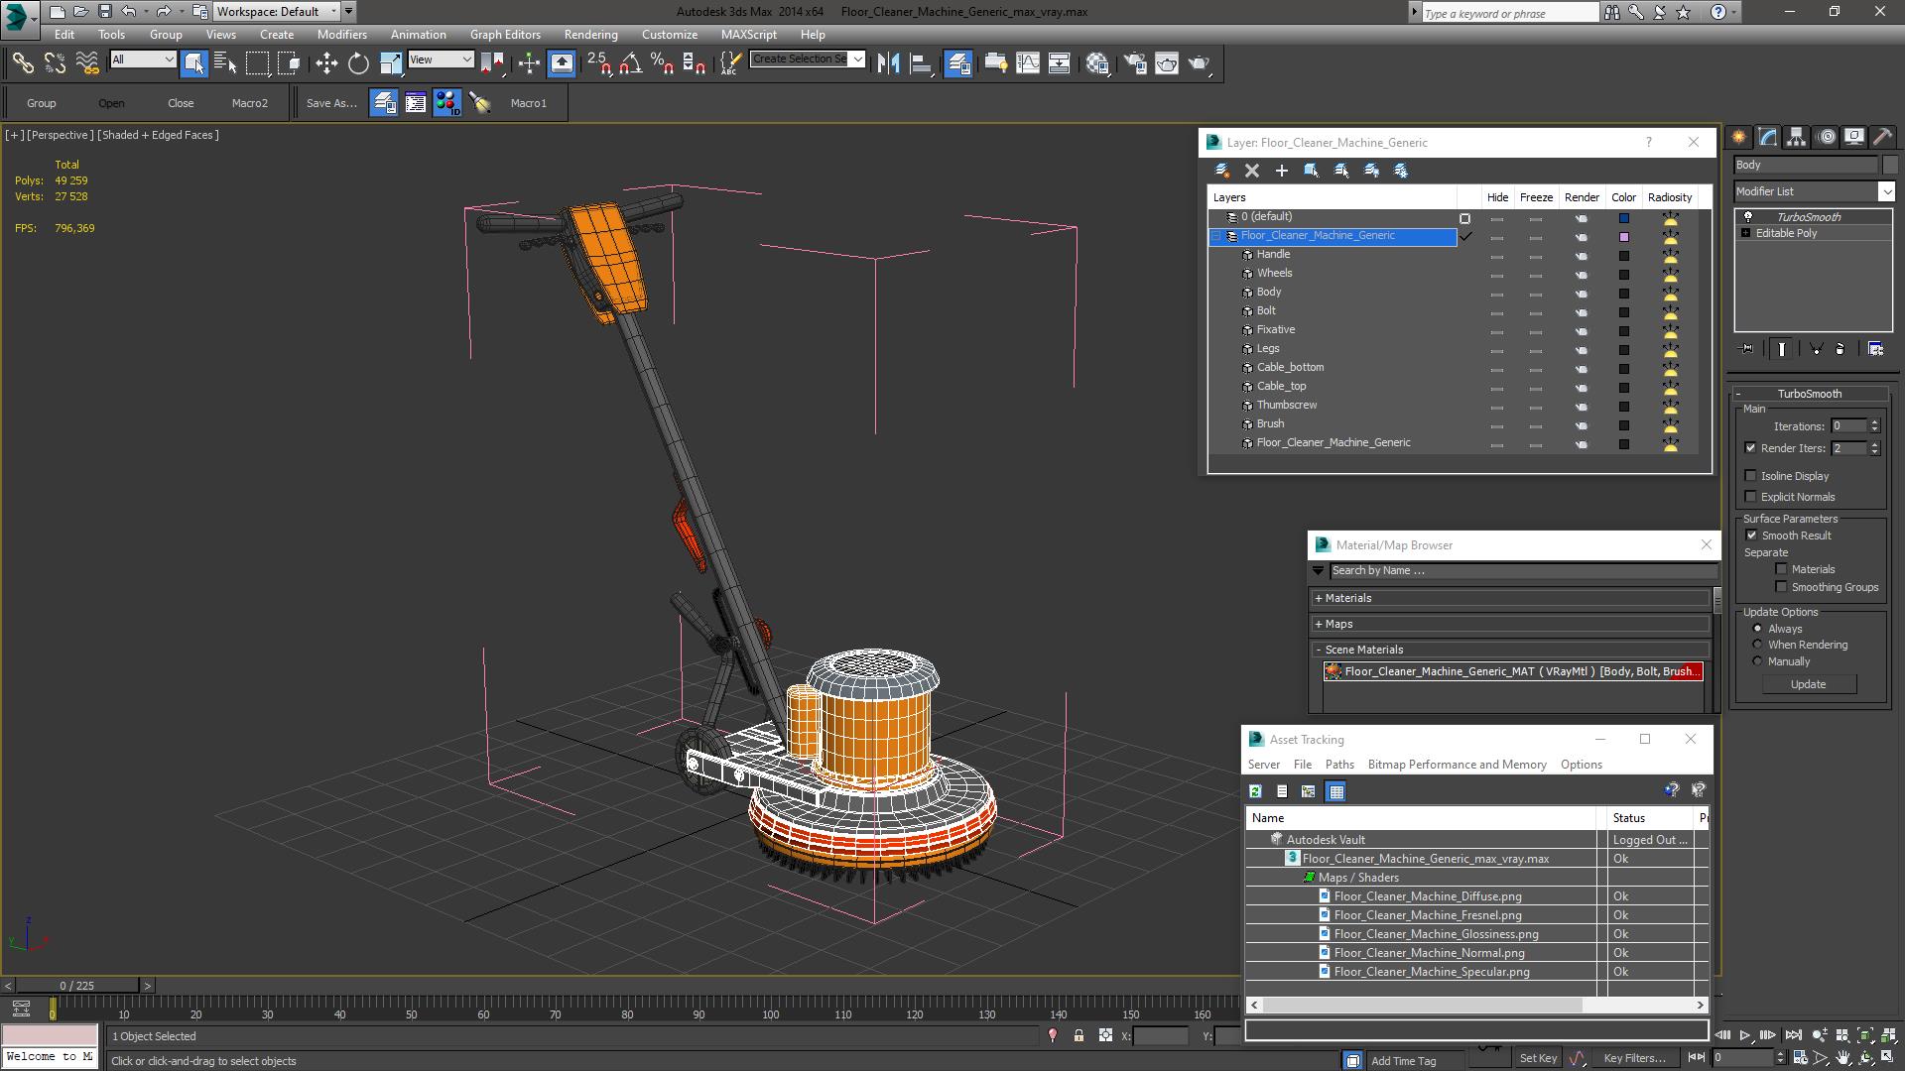Click the Play Animation button

click(x=1745, y=1035)
